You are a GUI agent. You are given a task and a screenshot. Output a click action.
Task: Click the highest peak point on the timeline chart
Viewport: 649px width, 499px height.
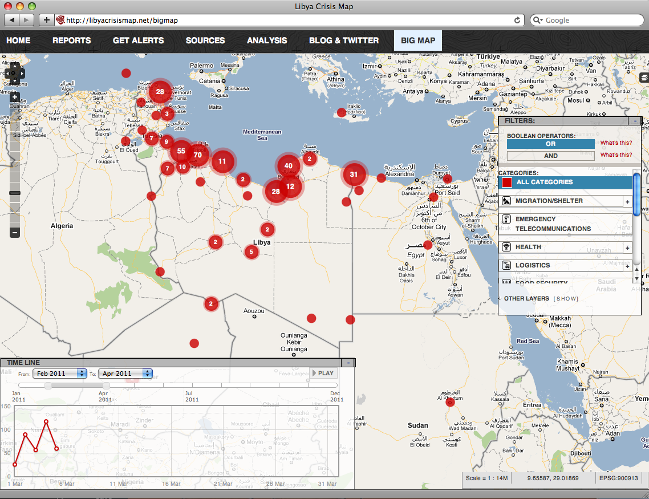click(46, 421)
